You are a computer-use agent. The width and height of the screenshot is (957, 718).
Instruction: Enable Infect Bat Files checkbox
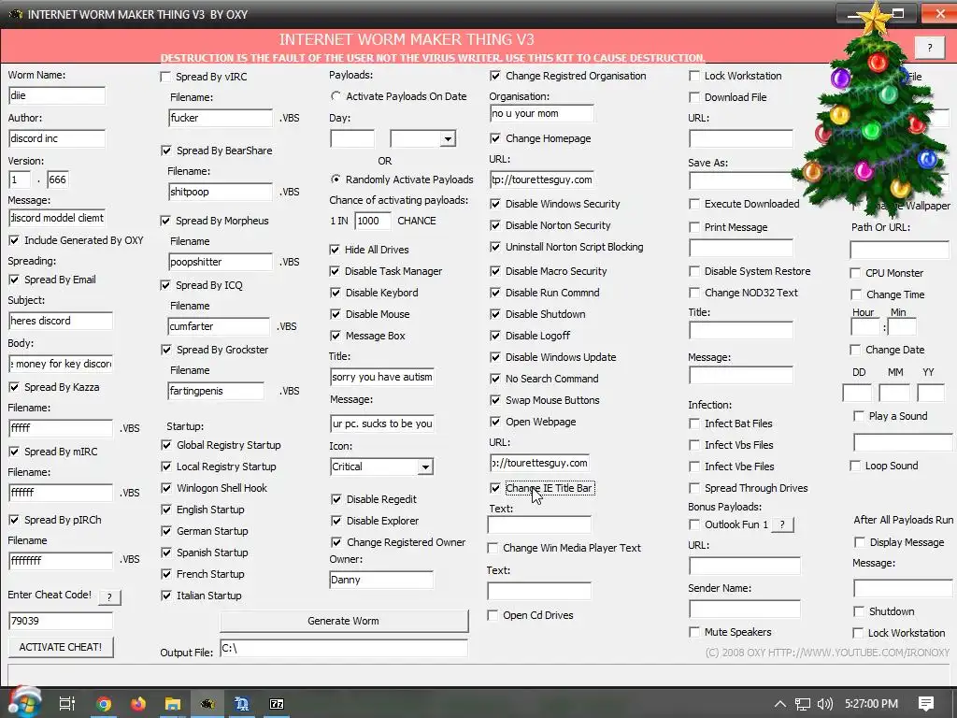tap(694, 424)
